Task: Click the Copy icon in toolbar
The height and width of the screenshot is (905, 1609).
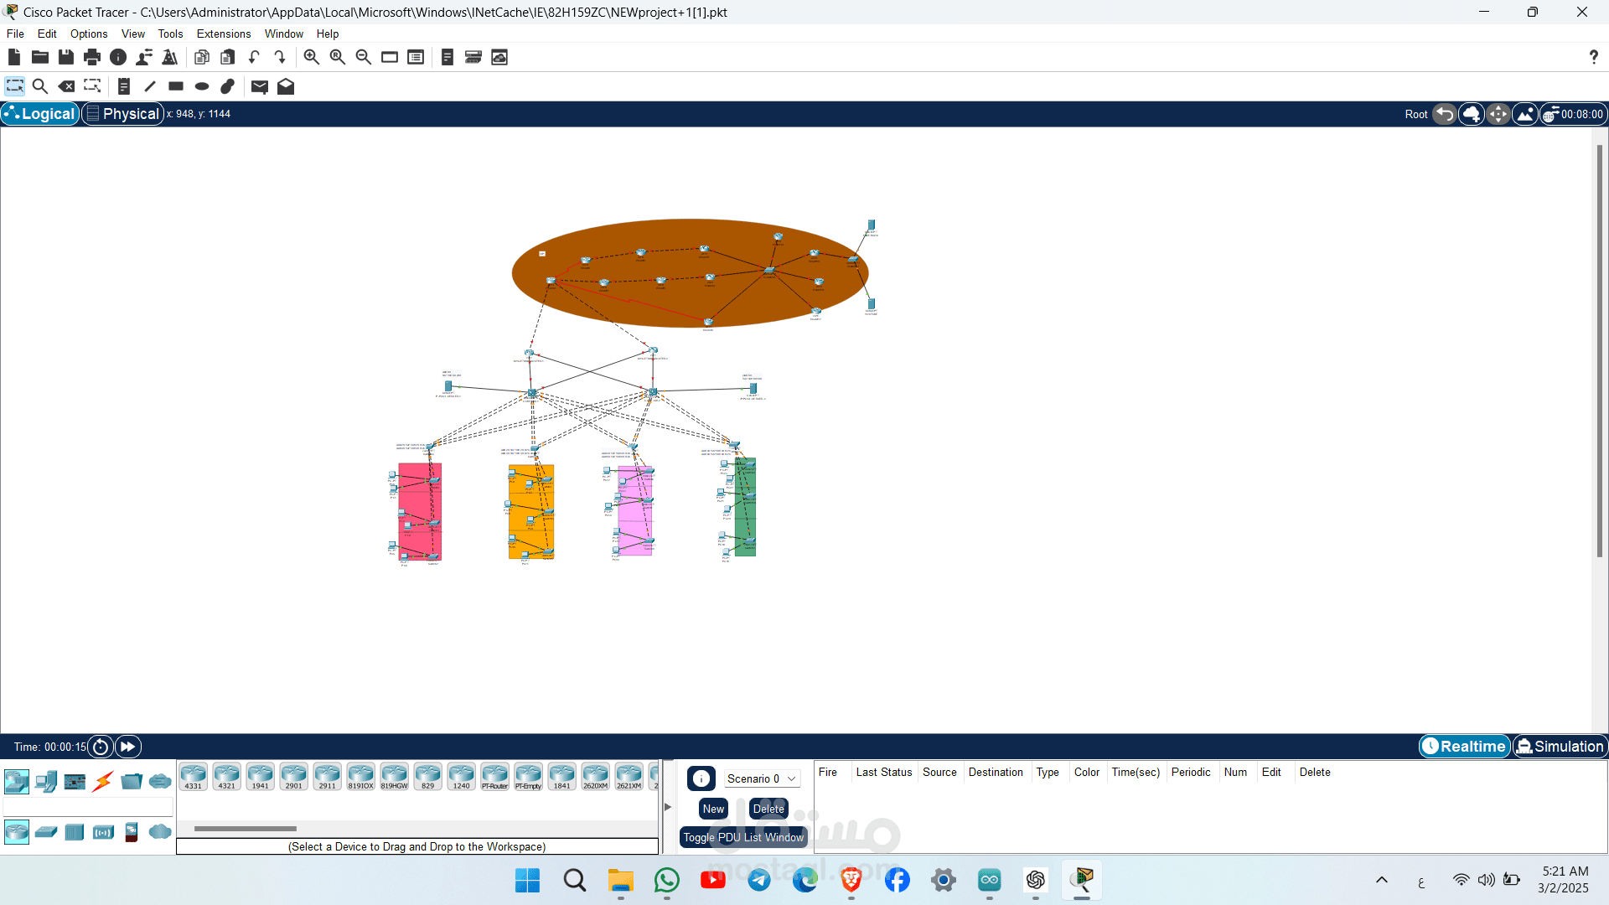Action: [202, 57]
